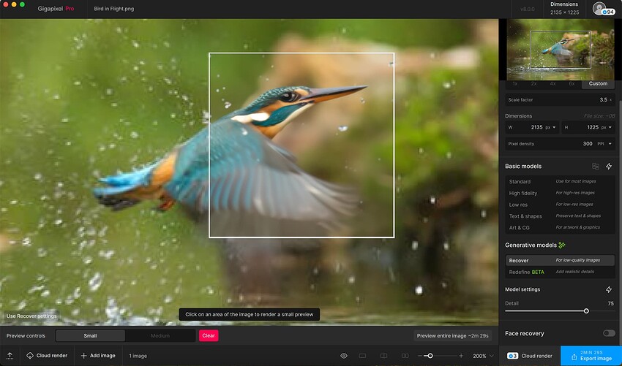Open the Pixel density PPI dropdown
This screenshot has width=622, height=366.
(x=605, y=144)
